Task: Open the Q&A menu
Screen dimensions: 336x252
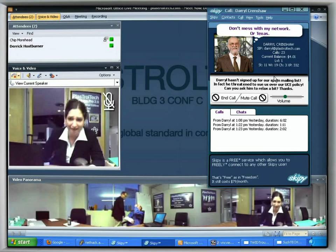Action: (66, 17)
